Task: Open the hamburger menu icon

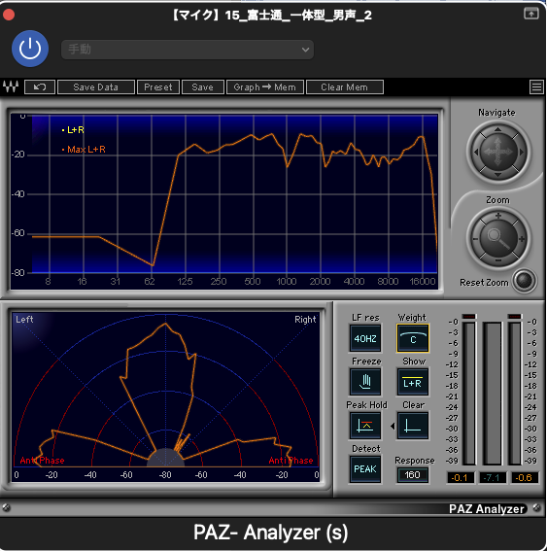Action: pos(536,86)
